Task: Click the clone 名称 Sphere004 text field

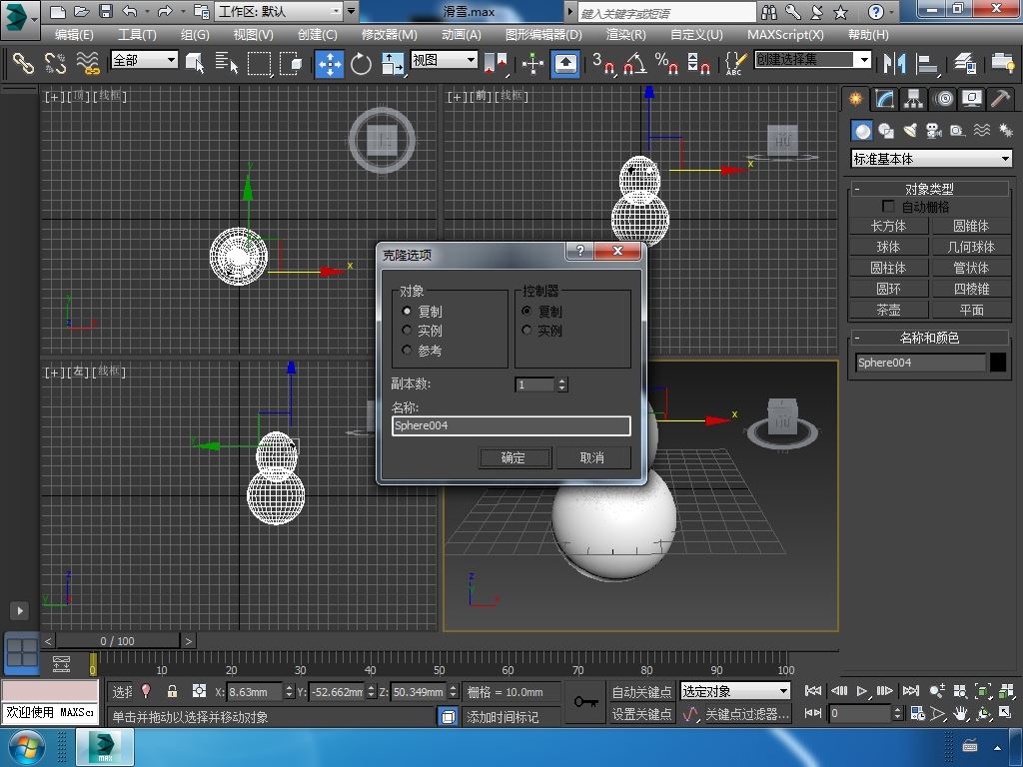Action: coord(511,425)
